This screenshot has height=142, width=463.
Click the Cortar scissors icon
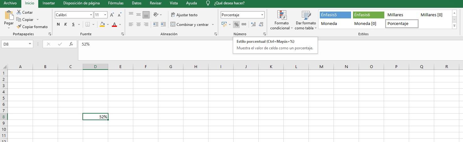pos(19,12)
